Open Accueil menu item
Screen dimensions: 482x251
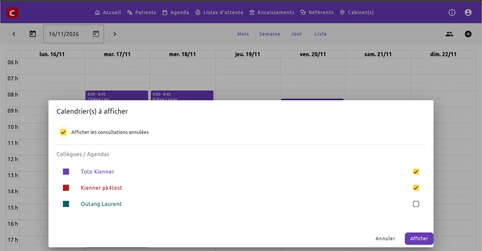click(x=108, y=12)
